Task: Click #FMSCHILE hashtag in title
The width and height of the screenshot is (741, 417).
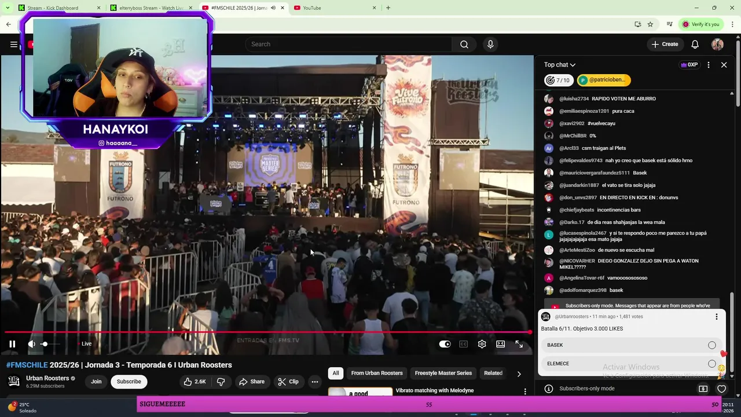Action: click(27, 365)
